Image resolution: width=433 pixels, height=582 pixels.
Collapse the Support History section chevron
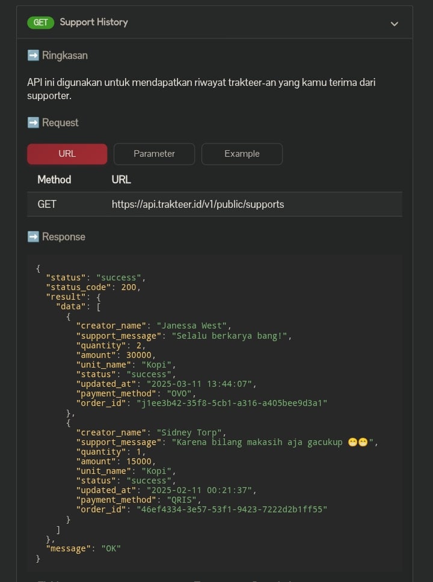(x=395, y=23)
